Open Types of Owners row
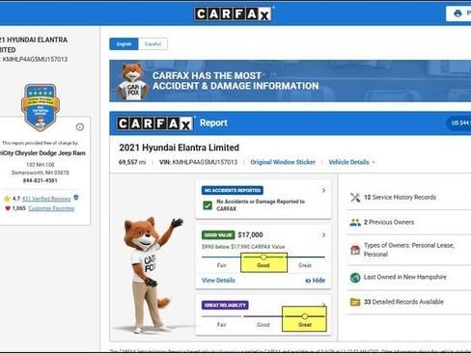This screenshot has height=353, width=471. pos(409,250)
